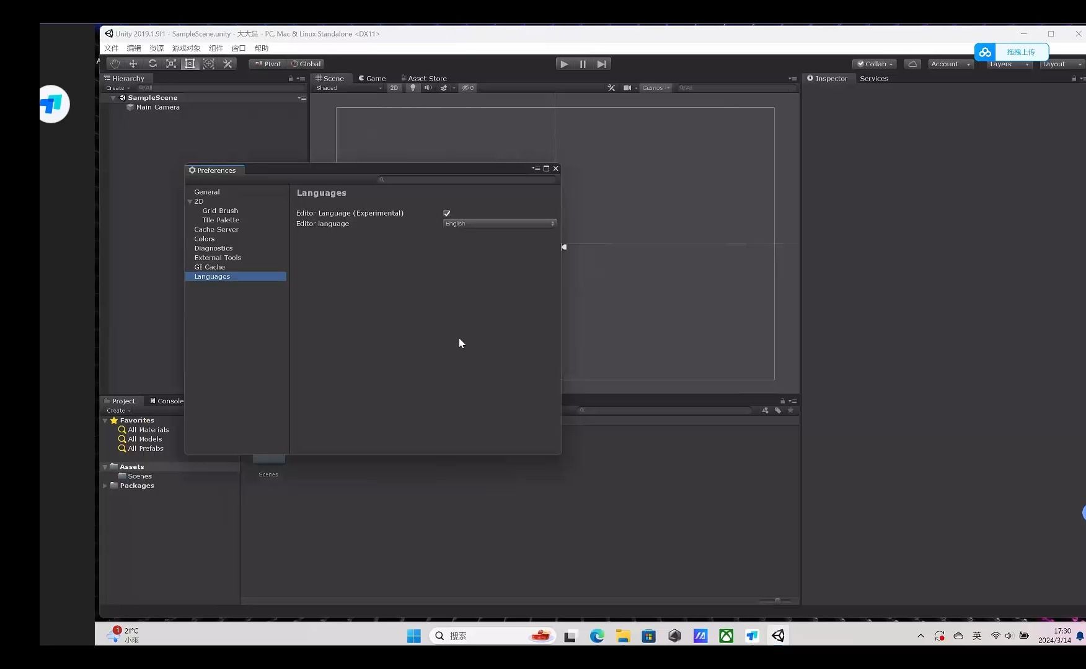Open the Unity Hub icon on the taskbar
The height and width of the screenshot is (669, 1086).
(x=674, y=635)
